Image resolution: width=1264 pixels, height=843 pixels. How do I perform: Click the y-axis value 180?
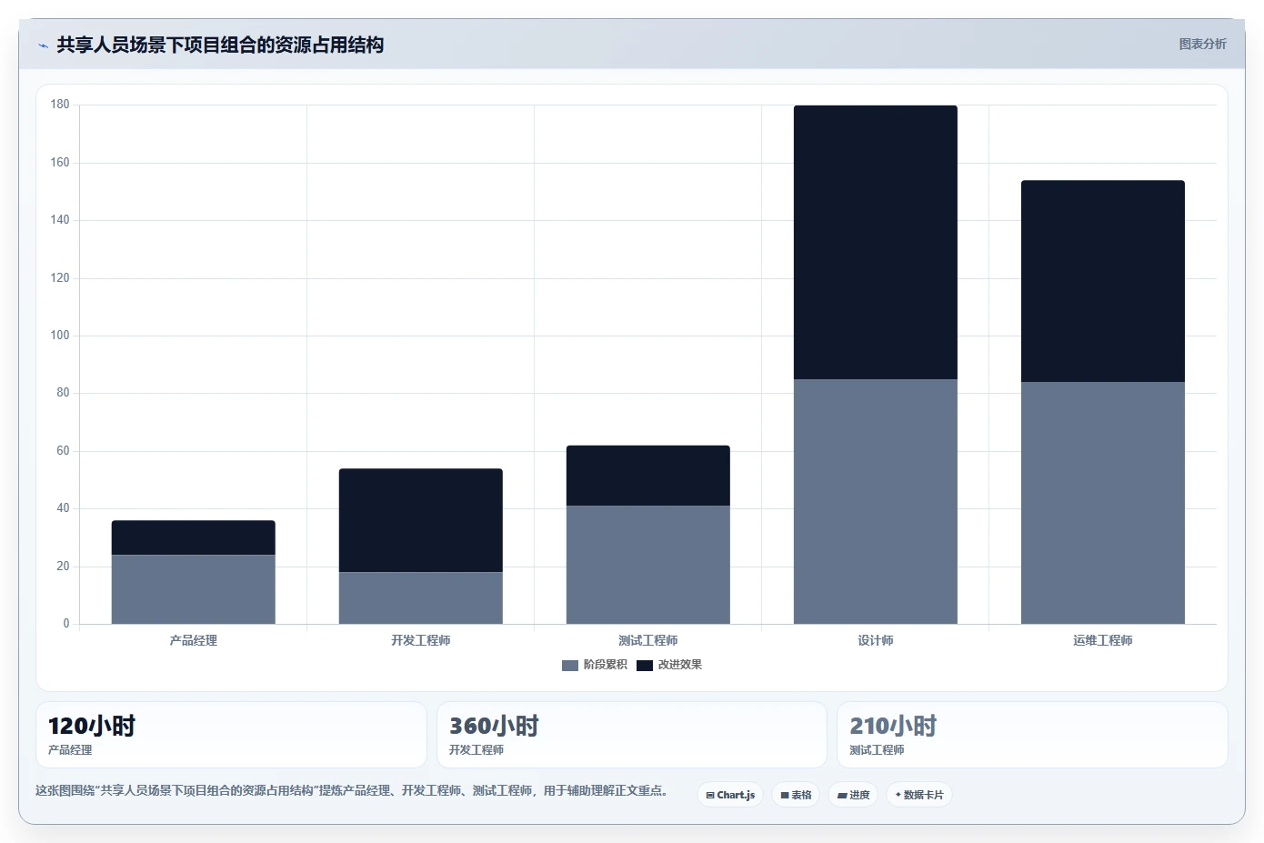tap(60, 105)
